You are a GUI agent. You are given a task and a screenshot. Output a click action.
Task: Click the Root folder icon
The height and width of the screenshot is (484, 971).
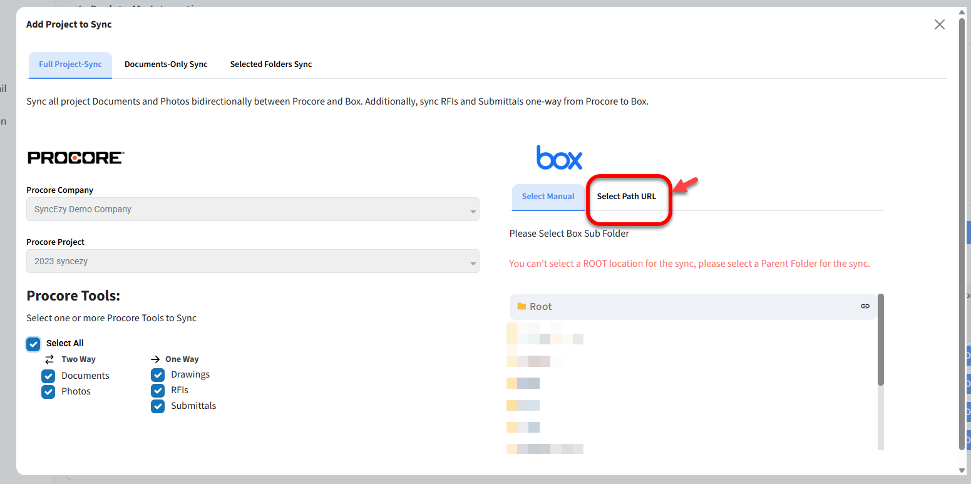coord(521,306)
